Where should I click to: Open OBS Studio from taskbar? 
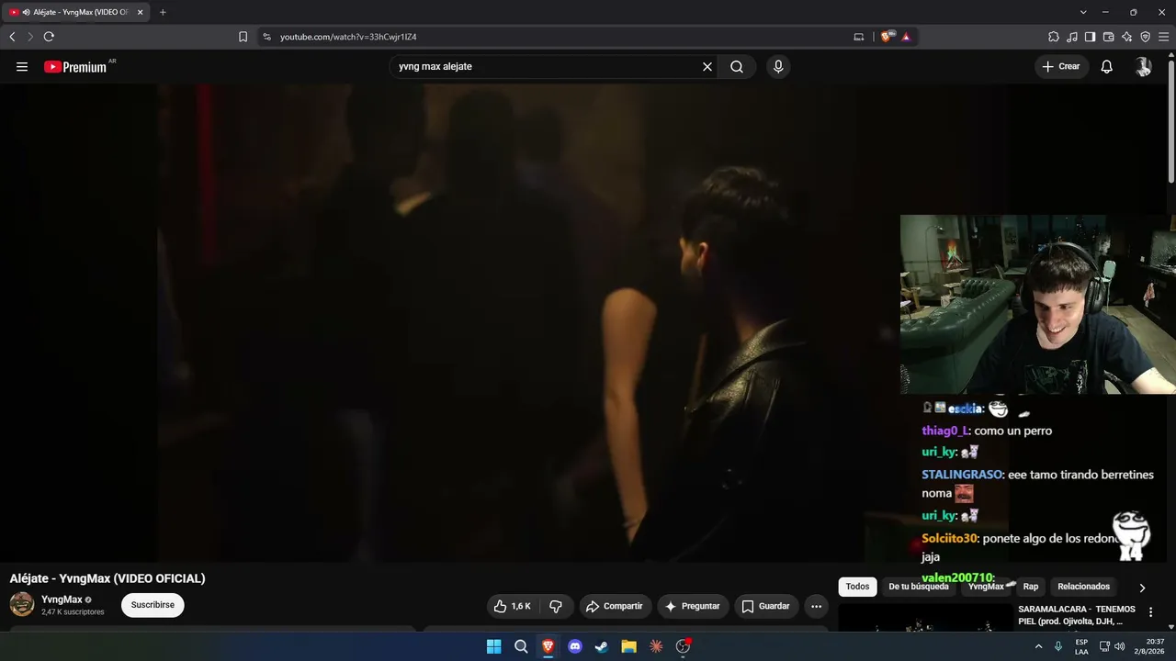683,646
